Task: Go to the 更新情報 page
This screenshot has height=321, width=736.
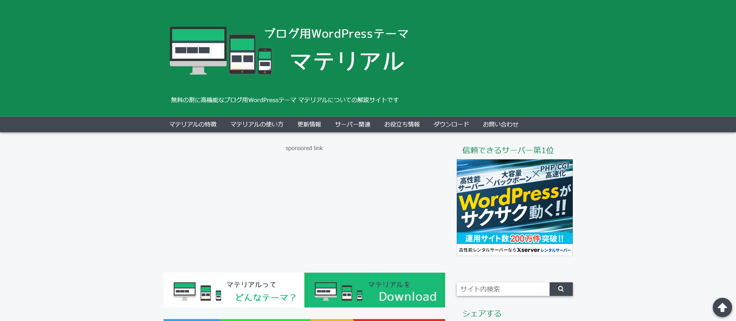Action: pyautogui.click(x=309, y=125)
